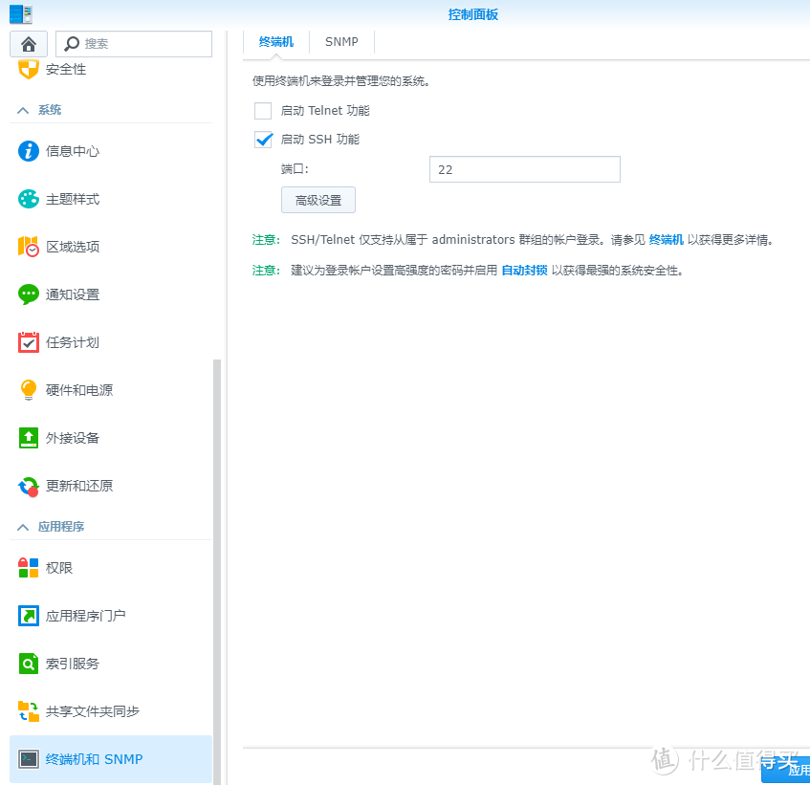Enable the 启动 Telnet 功能 checkbox
Image resolution: width=810 pixels, height=785 pixels.
(x=263, y=111)
